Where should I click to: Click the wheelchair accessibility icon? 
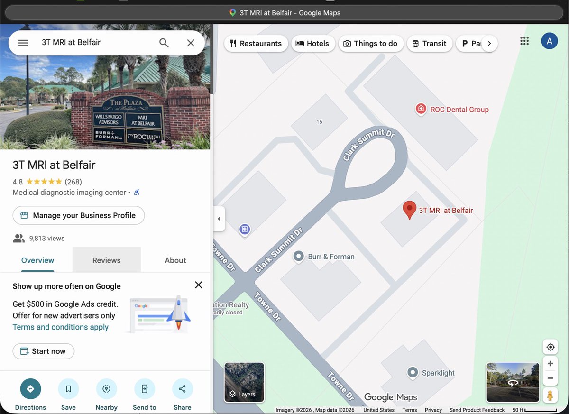pyautogui.click(x=137, y=193)
